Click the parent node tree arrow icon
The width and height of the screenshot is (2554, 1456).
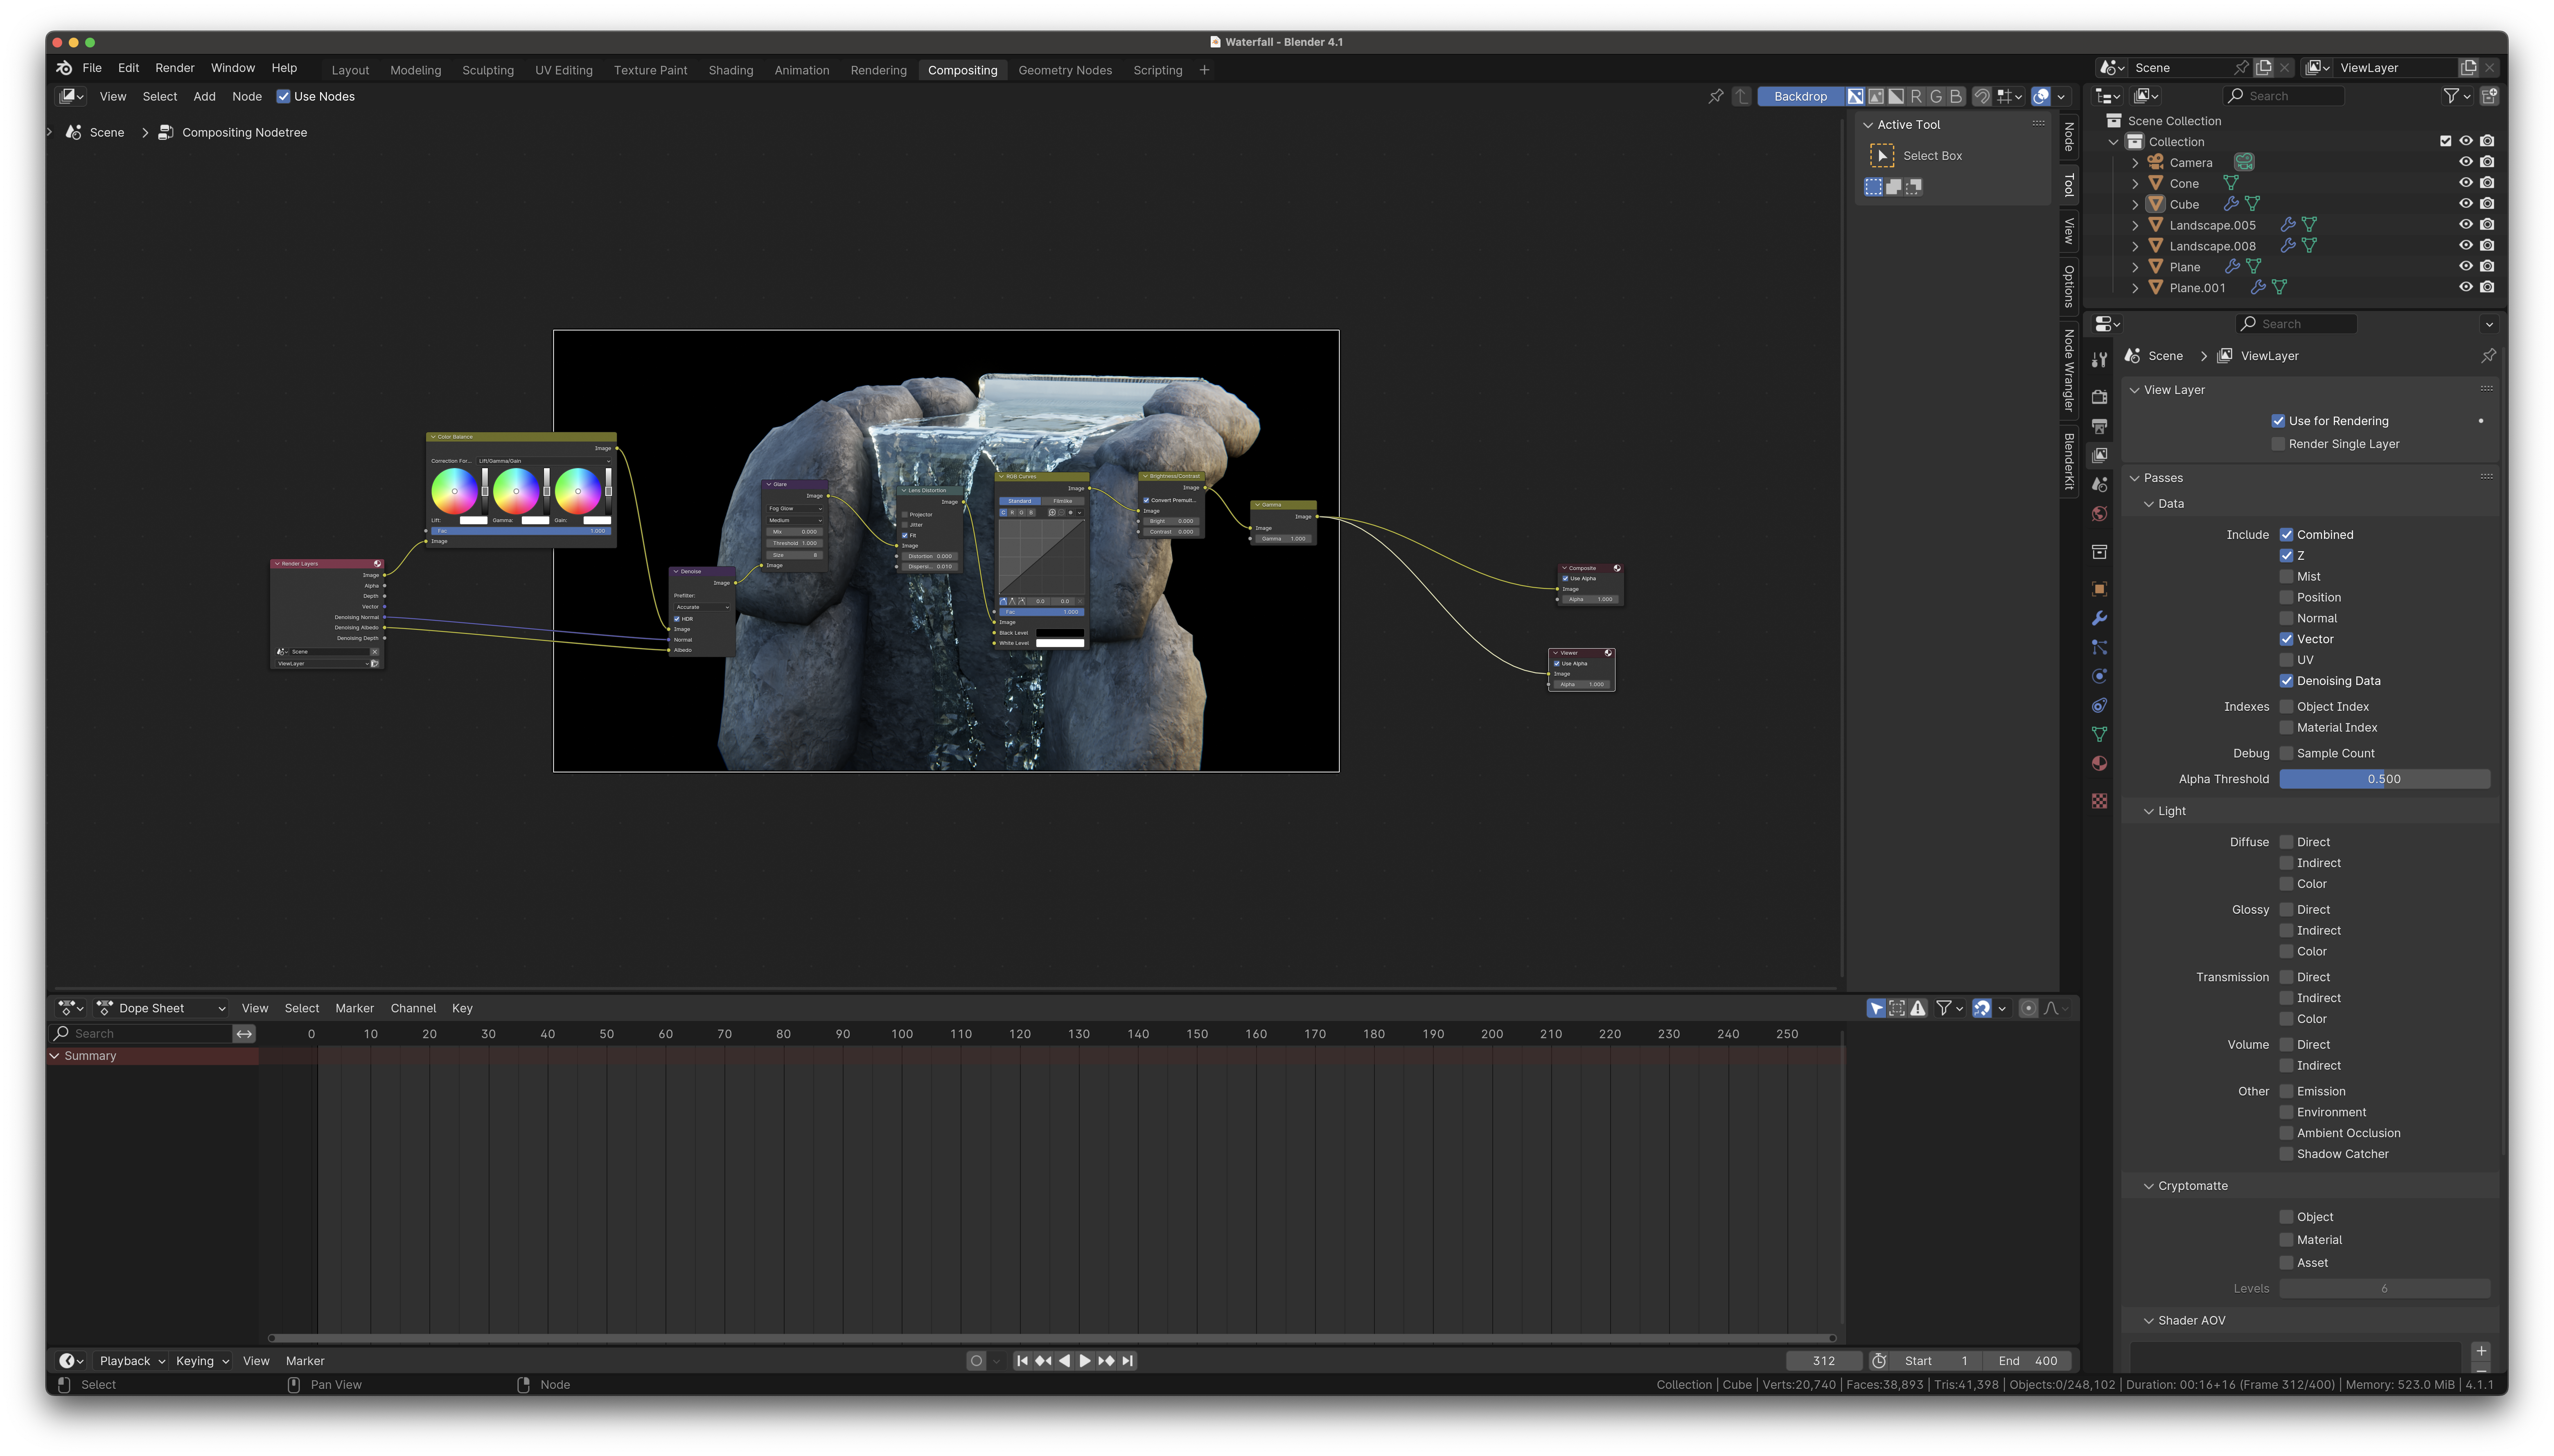pos(1742,96)
